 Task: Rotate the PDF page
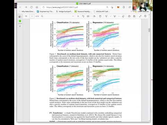83,16
